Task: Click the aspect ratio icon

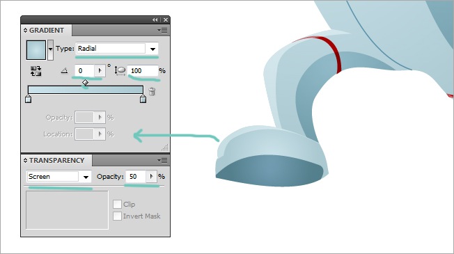Action: pyautogui.click(x=120, y=71)
